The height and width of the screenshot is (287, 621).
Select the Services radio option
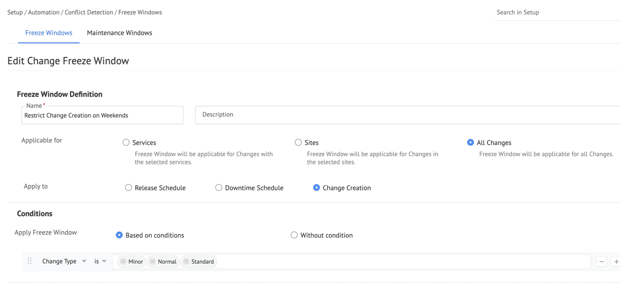(x=126, y=143)
